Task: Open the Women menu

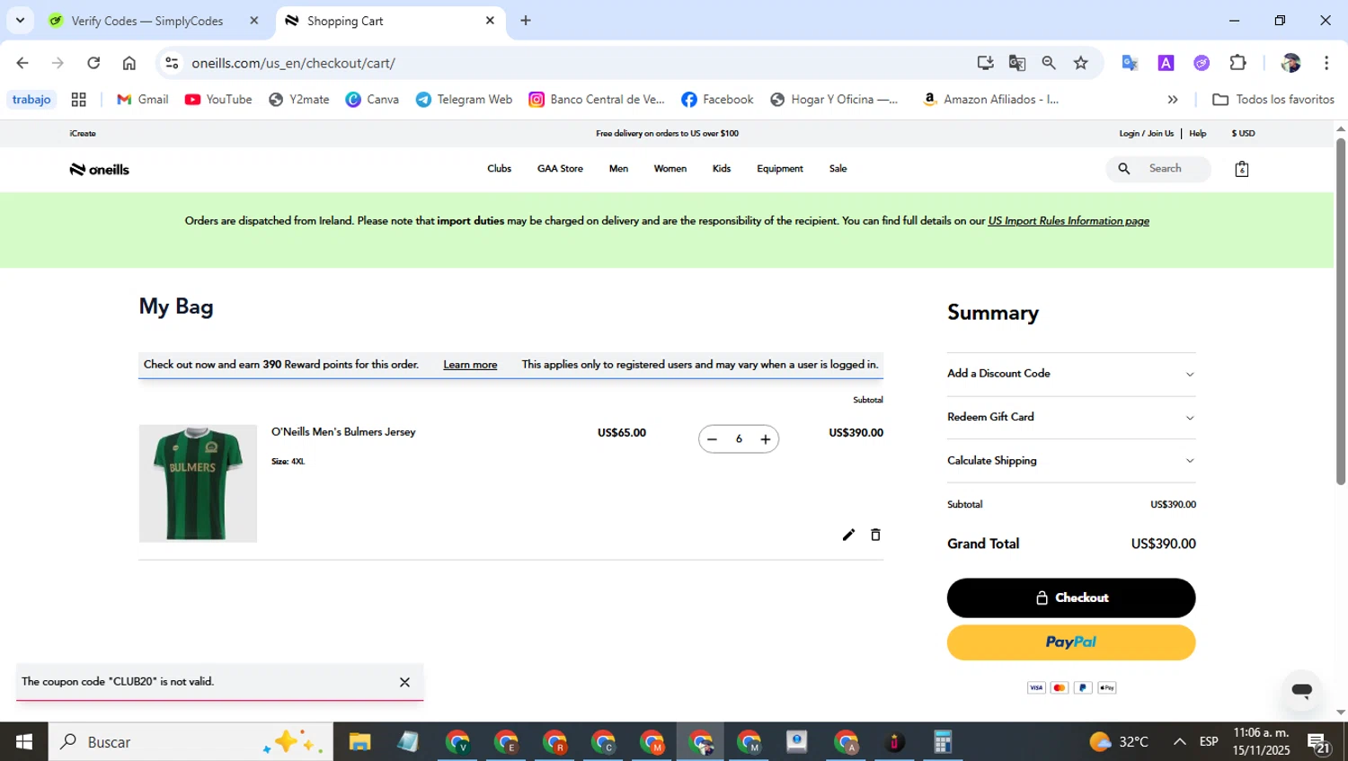Action: [x=670, y=169]
